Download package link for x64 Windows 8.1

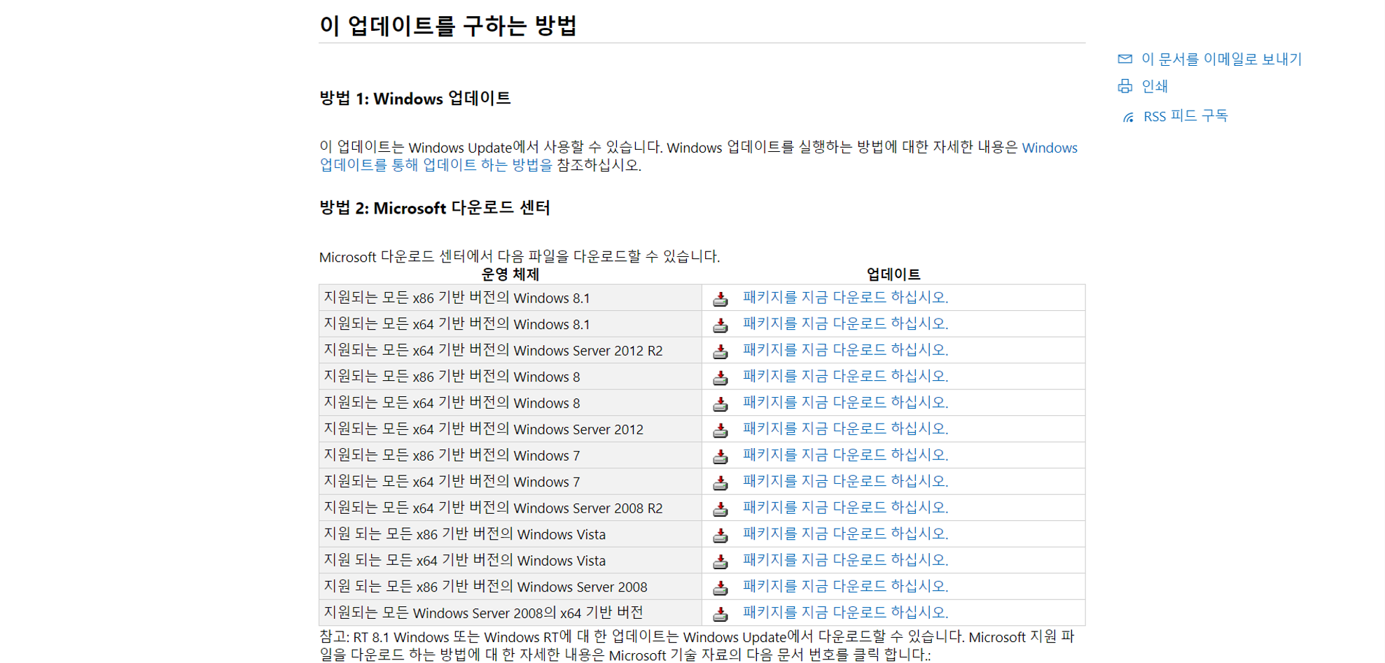click(x=845, y=323)
